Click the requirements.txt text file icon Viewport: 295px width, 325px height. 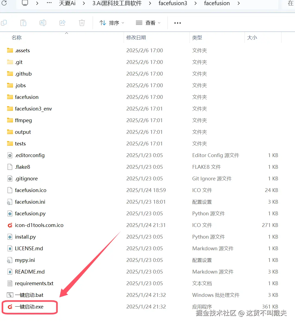[10, 283]
